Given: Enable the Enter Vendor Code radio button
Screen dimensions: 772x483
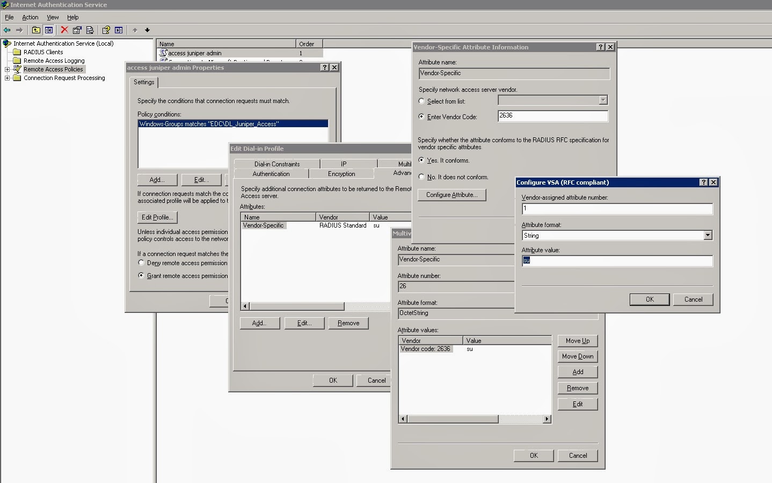Looking at the screenshot, I should pyautogui.click(x=421, y=116).
